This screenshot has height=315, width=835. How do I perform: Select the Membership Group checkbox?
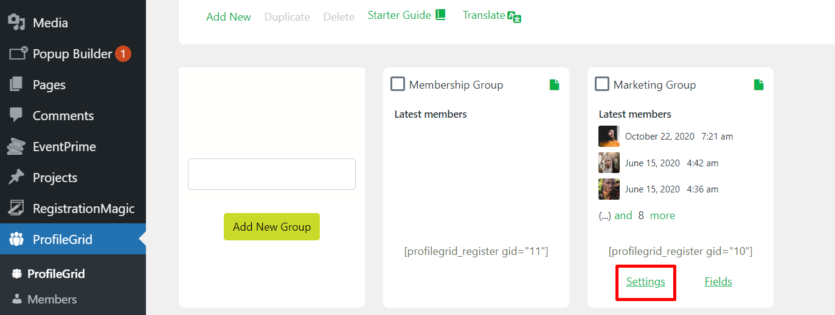[398, 84]
